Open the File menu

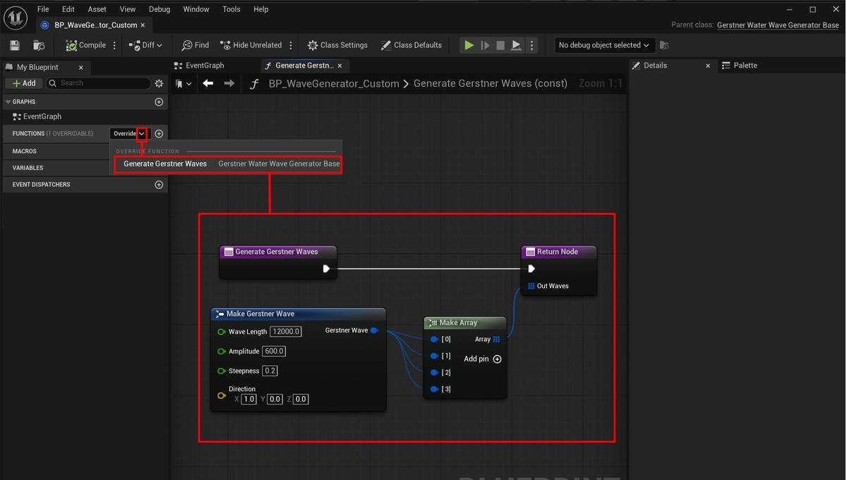click(43, 9)
